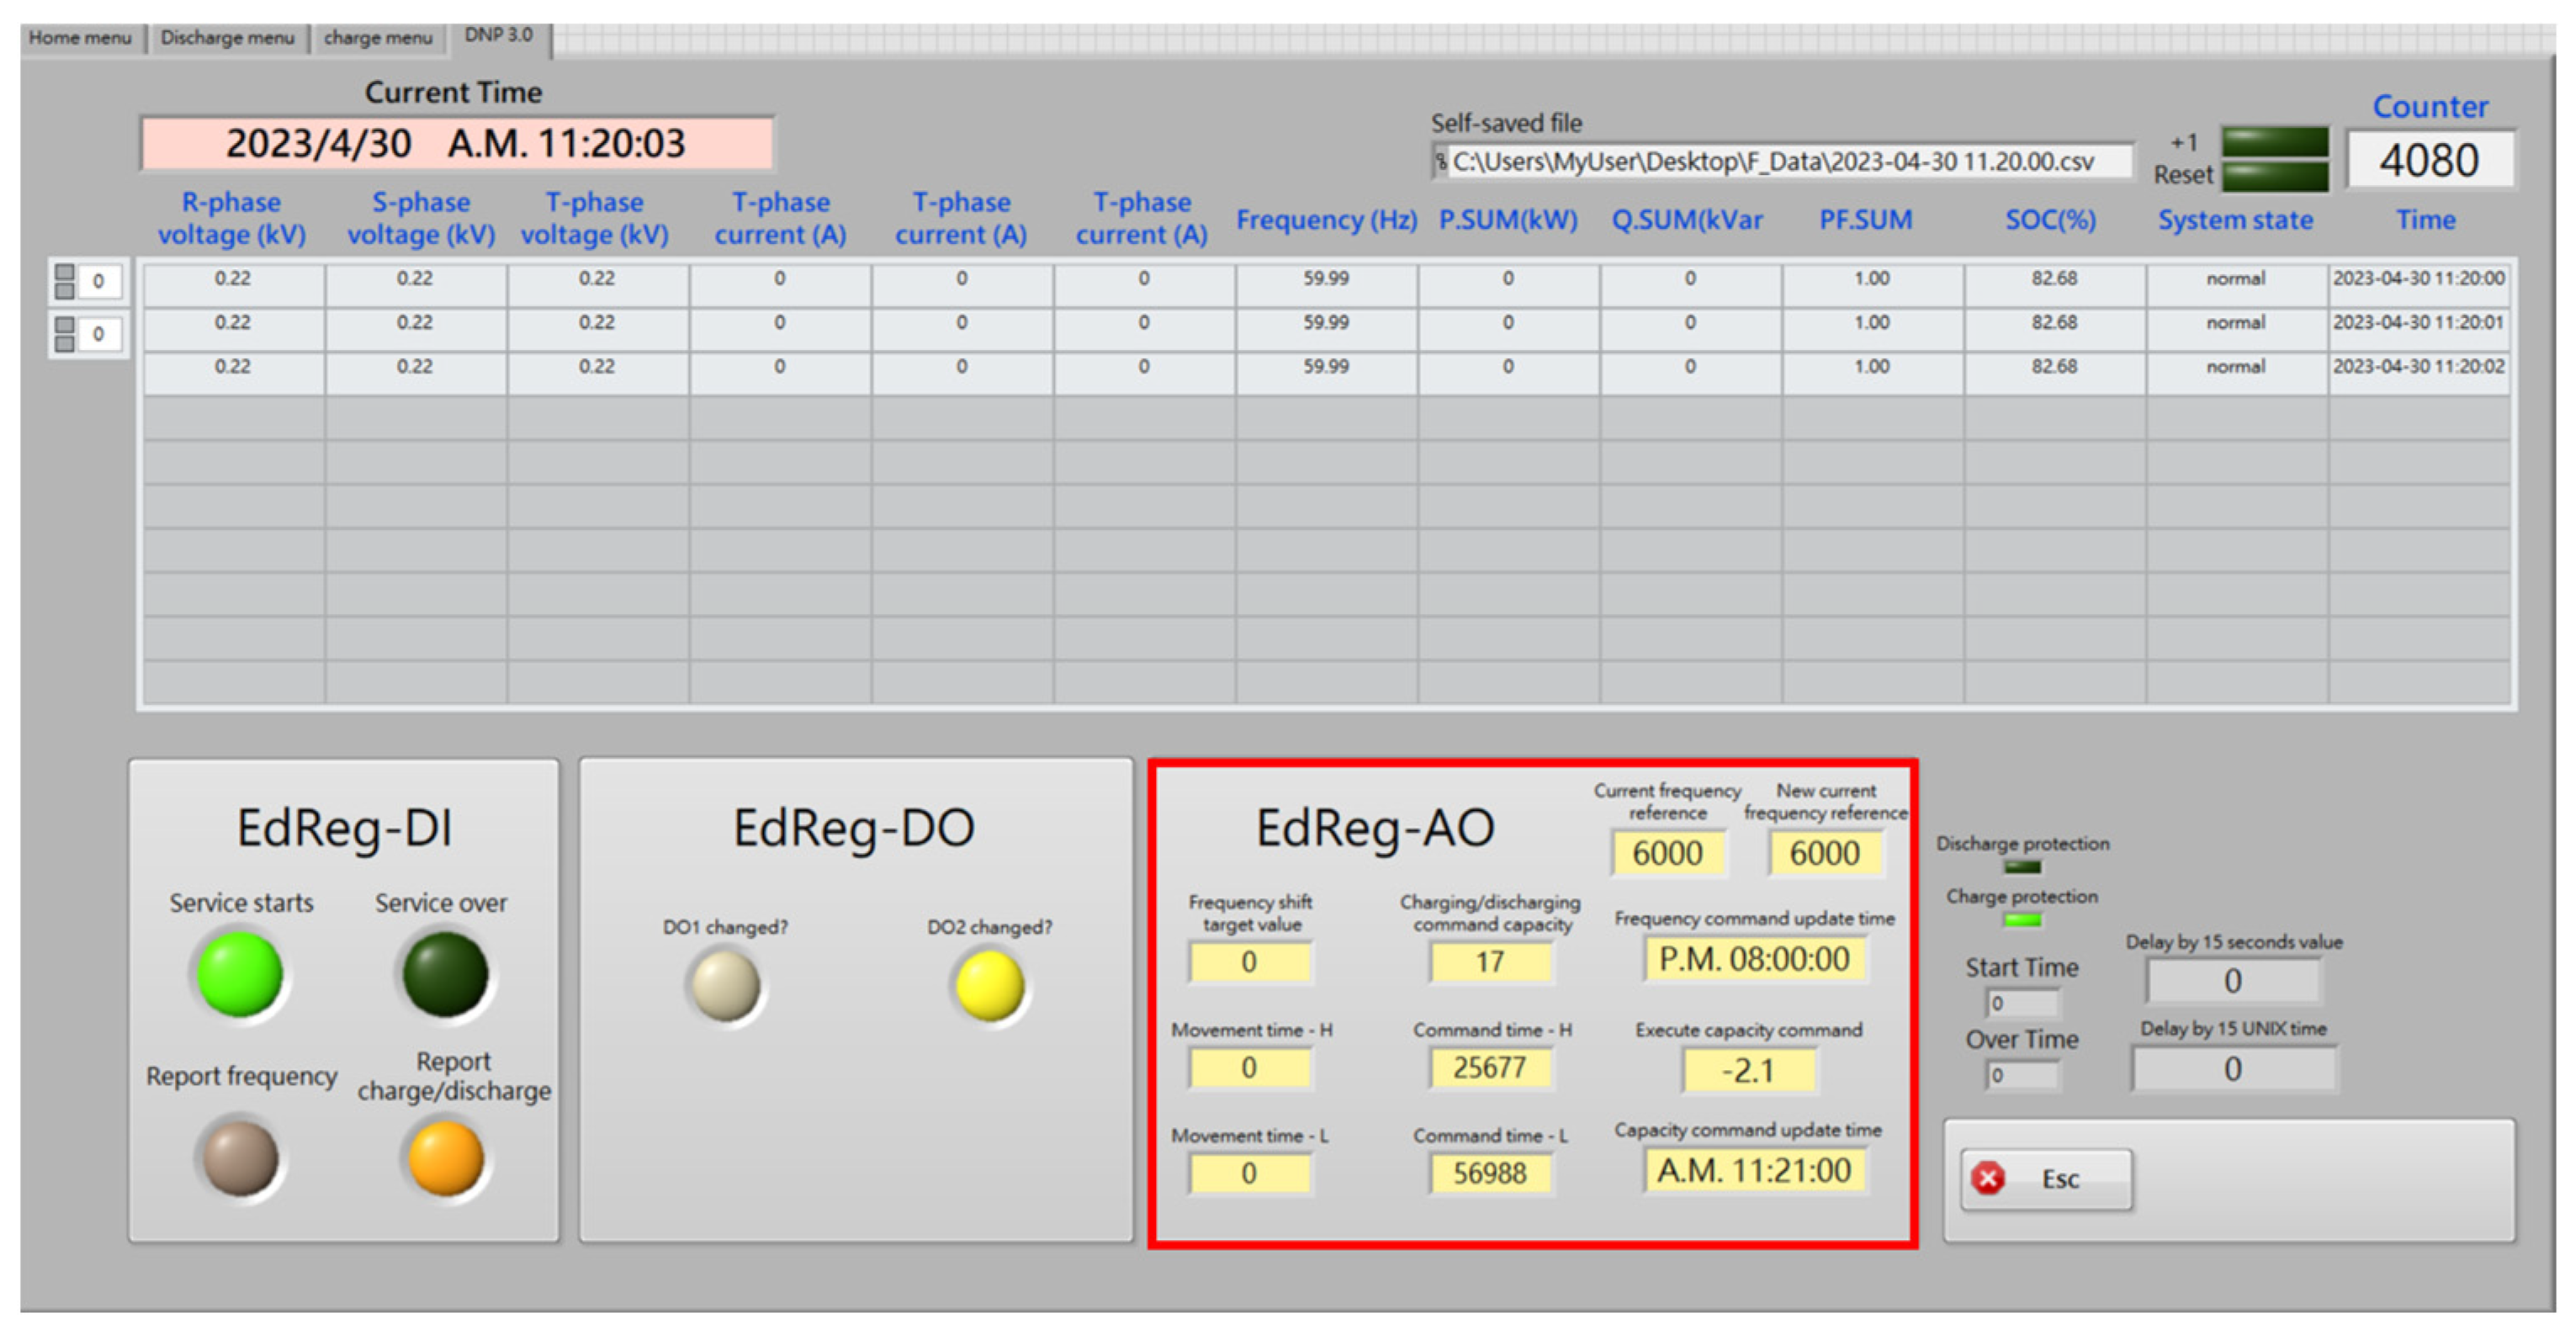
Task: Click Frequency command update time field
Action: click(x=1754, y=960)
